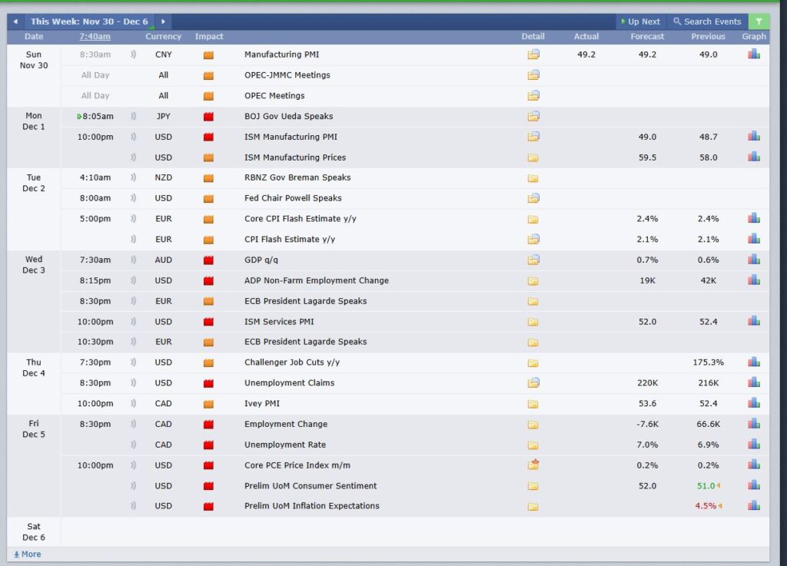Viewport: 787px width, 566px height.
Task: Expand details folder for ADP Non-Farm Employment Change
Action: coord(533,280)
